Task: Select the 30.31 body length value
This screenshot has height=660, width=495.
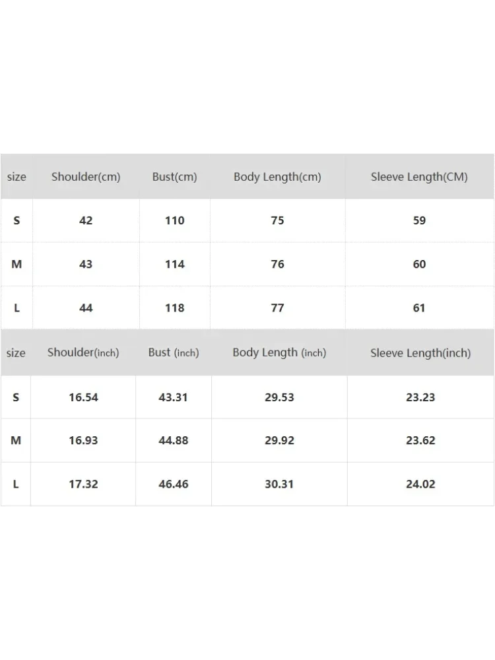Action: point(279,484)
